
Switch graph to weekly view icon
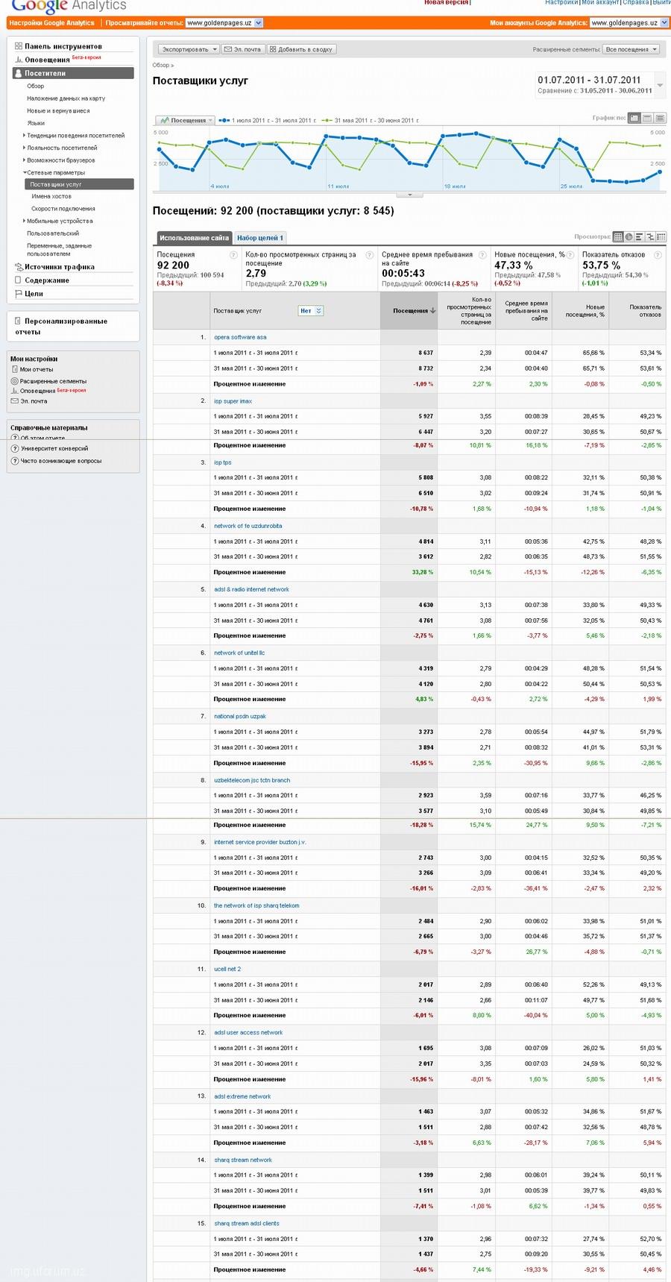point(647,118)
